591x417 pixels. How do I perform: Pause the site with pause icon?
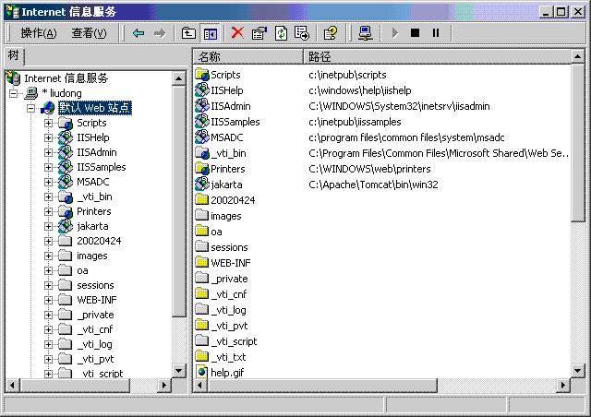point(436,33)
